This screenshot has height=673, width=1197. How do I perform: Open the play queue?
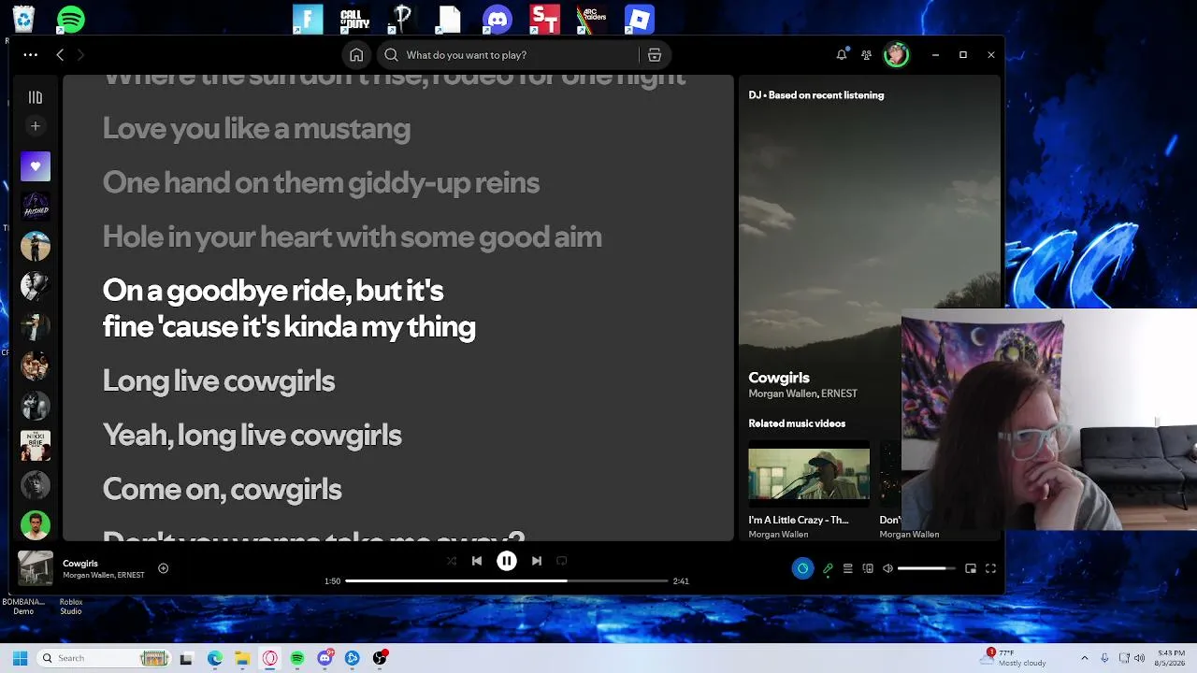coord(848,568)
